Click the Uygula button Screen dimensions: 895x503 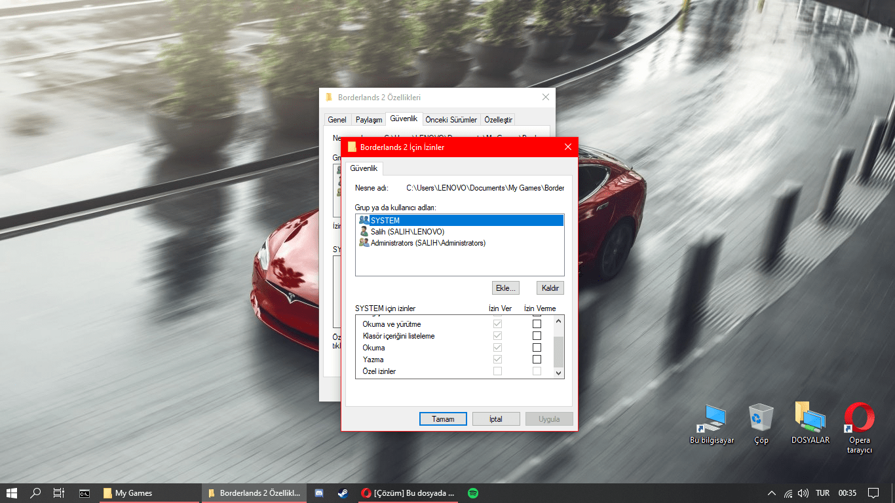click(x=549, y=419)
